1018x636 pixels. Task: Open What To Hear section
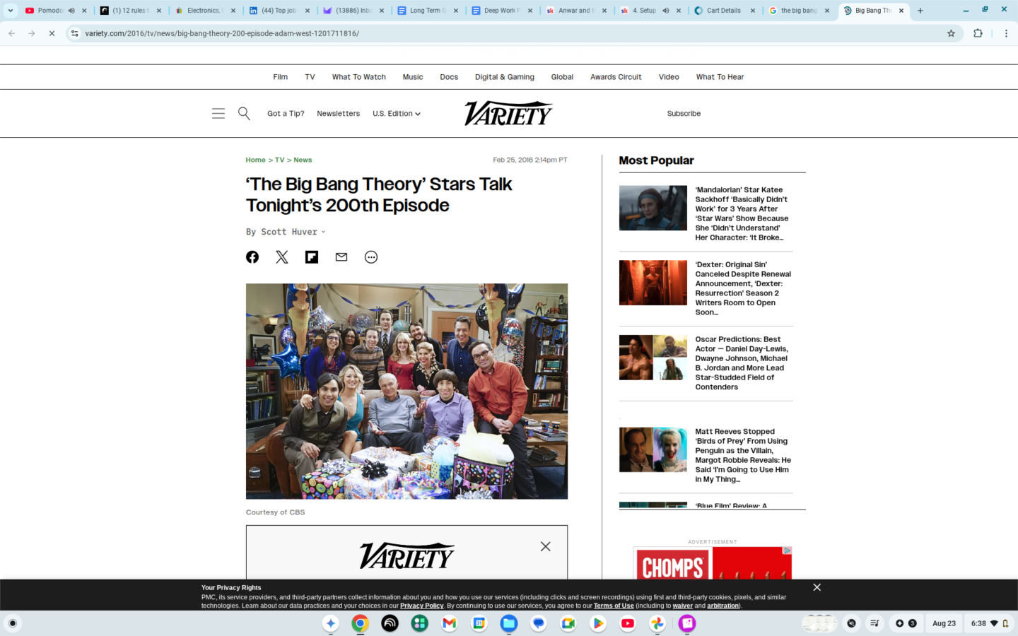click(720, 77)
